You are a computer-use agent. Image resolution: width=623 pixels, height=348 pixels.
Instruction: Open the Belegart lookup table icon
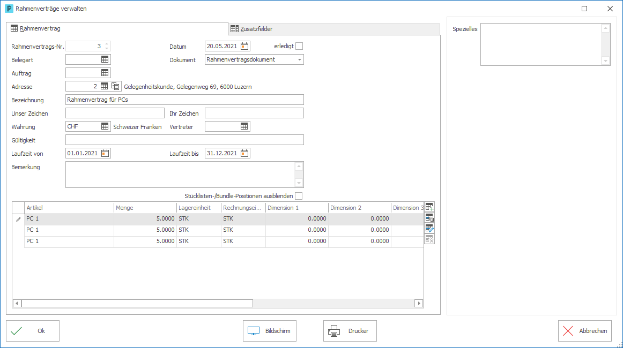coord(105,59)
